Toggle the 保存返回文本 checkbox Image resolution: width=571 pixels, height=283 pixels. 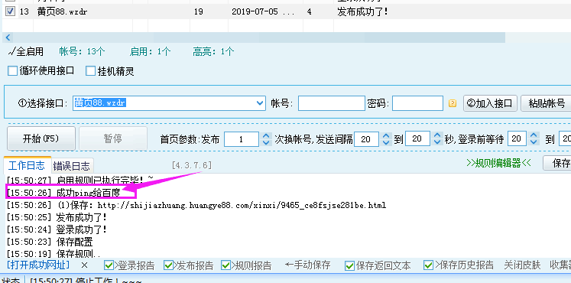349,265
